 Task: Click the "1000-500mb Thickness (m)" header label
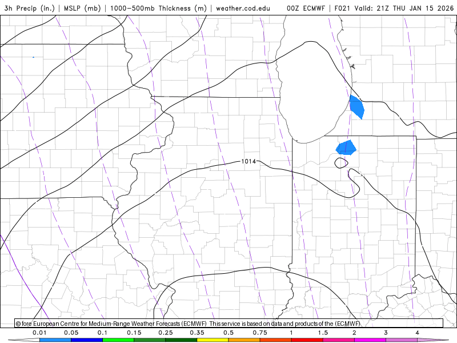point(158,8)
